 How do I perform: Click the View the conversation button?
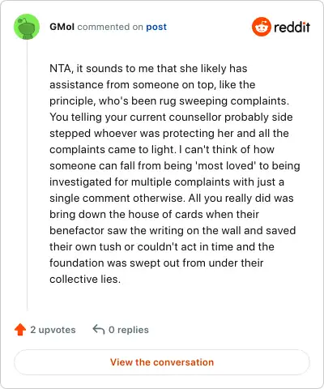(162, 362)
